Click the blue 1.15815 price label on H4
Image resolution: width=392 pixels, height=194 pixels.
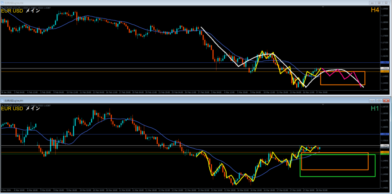coord(385,62)
